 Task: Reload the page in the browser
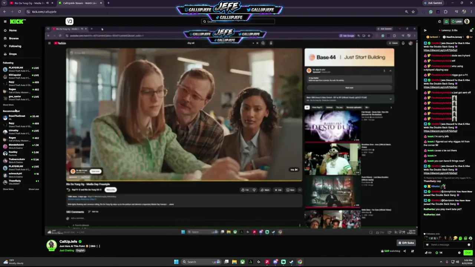pyautogui.click(x=19, y=11)
